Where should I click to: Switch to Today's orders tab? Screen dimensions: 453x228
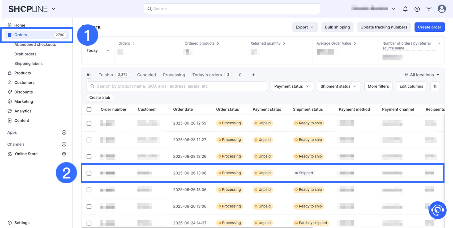(x=212, y=75)
